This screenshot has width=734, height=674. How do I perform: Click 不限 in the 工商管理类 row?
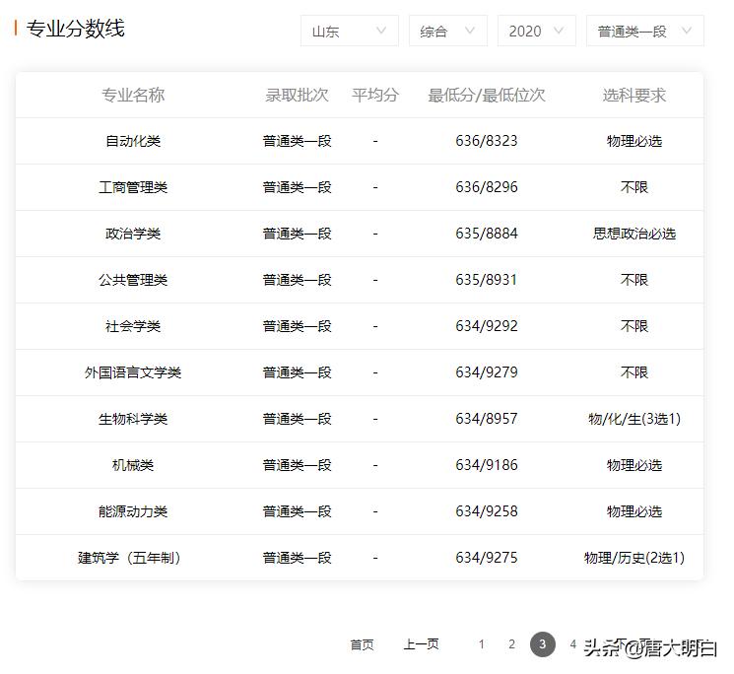pos(634,187)
